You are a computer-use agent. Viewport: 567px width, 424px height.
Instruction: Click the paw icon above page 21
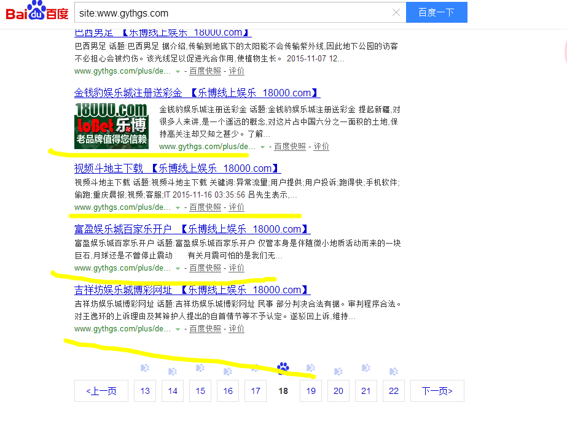366,368
